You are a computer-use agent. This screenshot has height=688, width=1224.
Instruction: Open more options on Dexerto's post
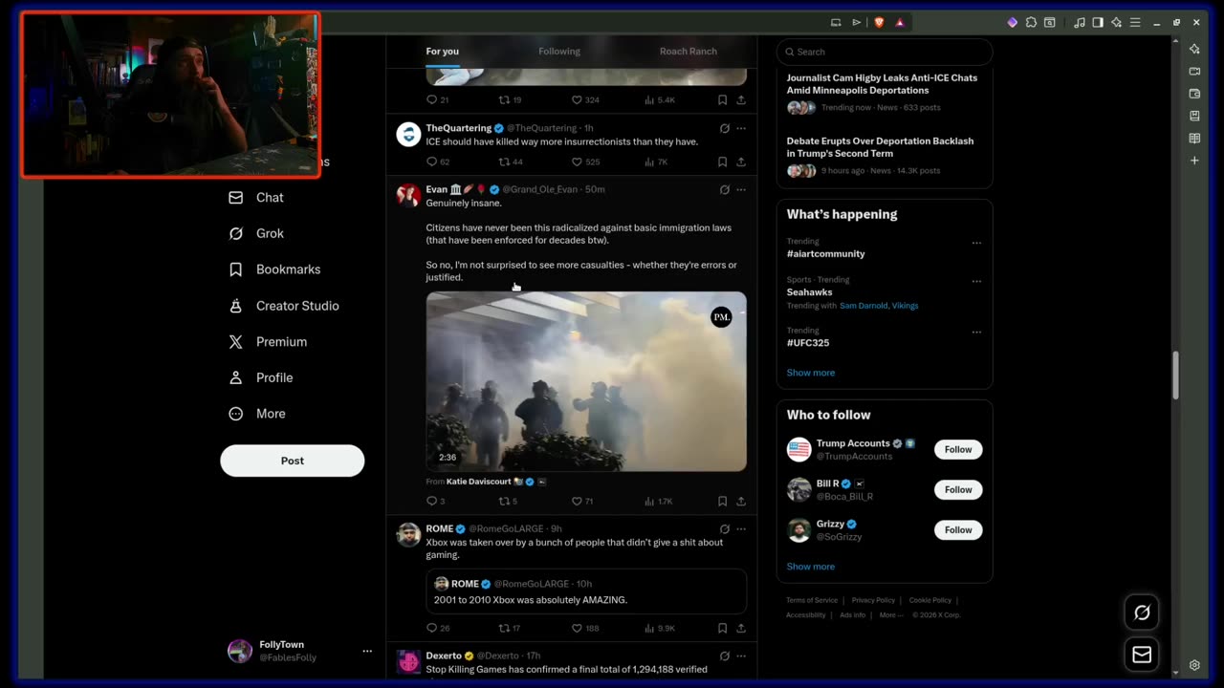click(x=741, y=656)
